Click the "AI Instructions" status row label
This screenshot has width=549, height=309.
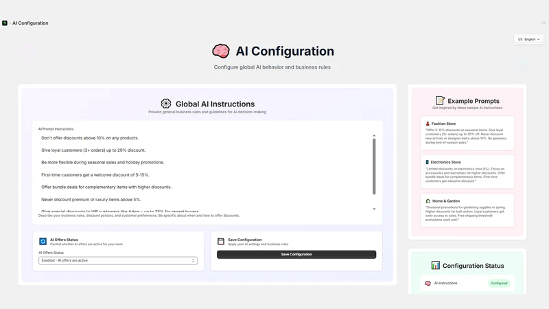point(445,283)
